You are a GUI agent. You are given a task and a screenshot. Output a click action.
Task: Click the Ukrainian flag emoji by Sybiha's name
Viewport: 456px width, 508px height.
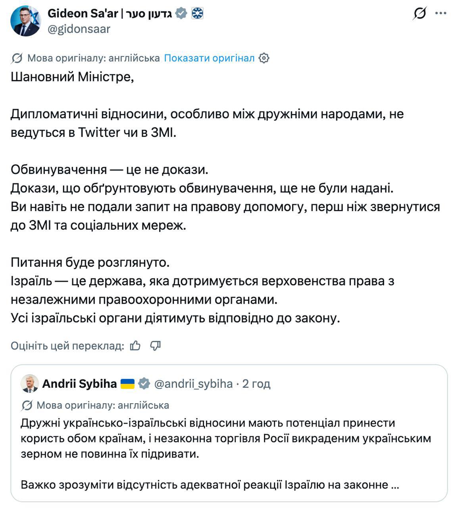click(x=128, y=384)
